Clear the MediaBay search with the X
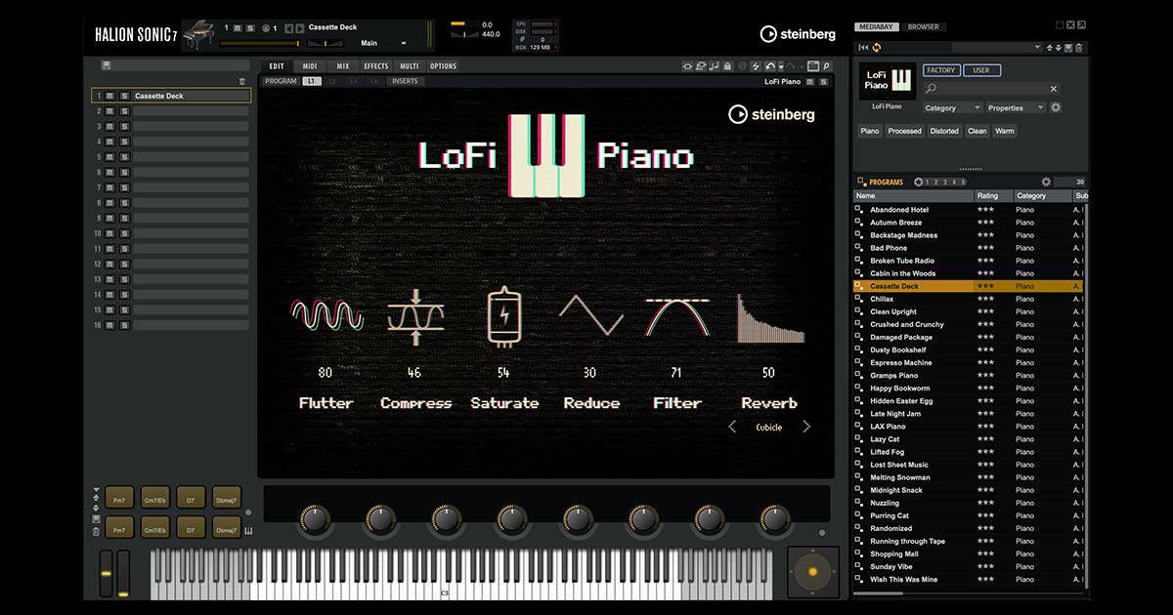The width and height of the screenshot is (1173, 615). pyautogui.click(x=1054, y=89)
